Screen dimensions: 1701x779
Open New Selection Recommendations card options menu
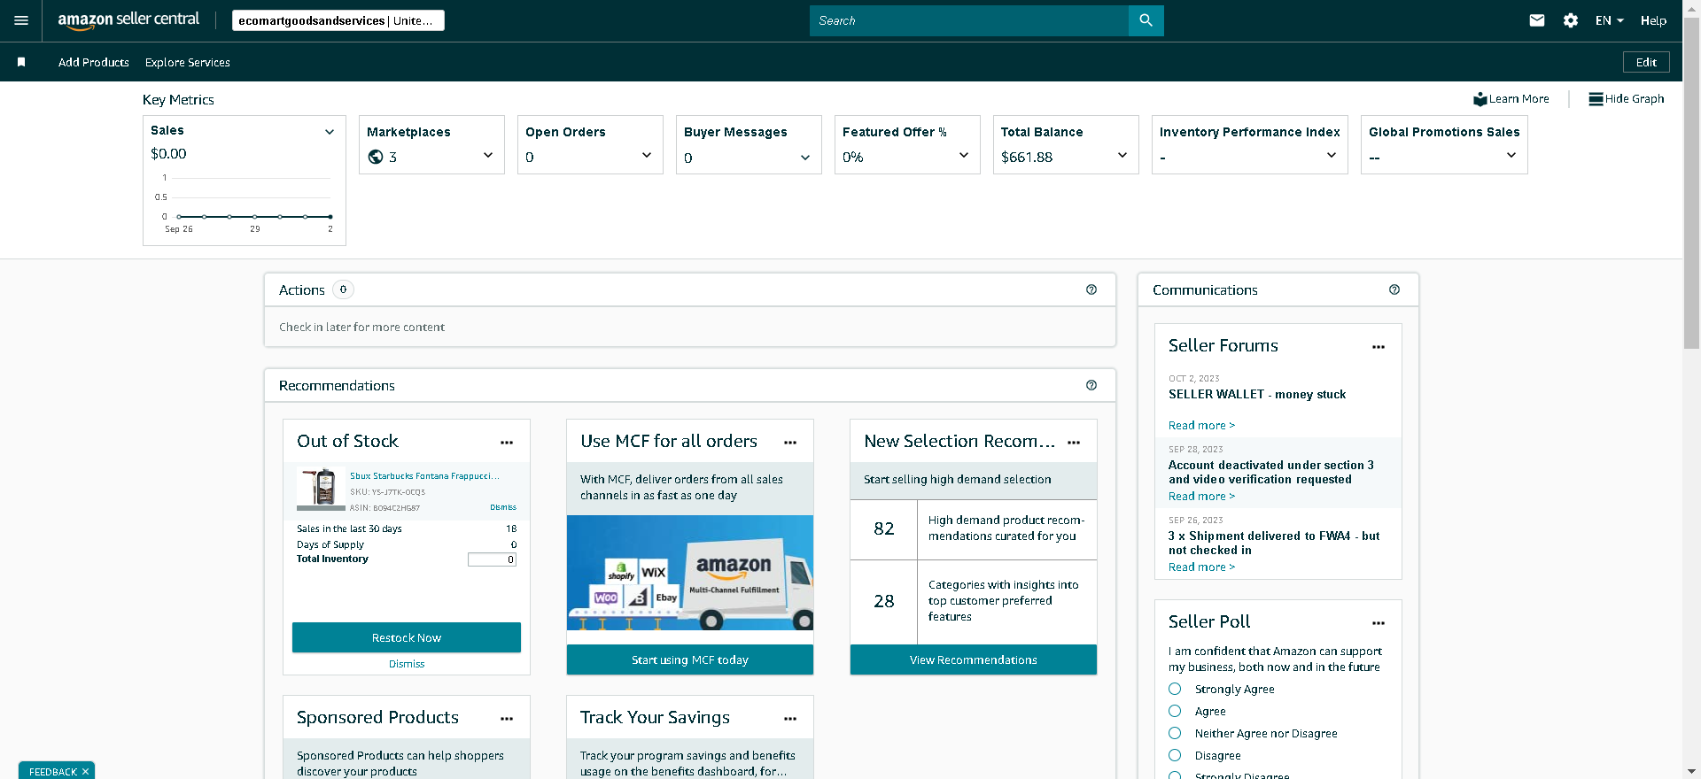coord(1074,443)
